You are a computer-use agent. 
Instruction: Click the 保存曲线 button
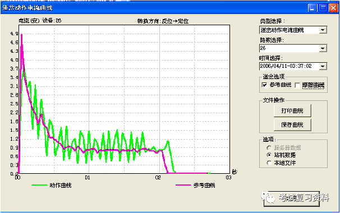click(292, 125)
